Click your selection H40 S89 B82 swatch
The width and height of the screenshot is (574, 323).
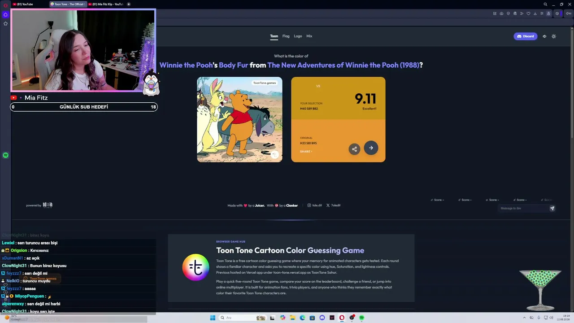(x=338, y=98)
